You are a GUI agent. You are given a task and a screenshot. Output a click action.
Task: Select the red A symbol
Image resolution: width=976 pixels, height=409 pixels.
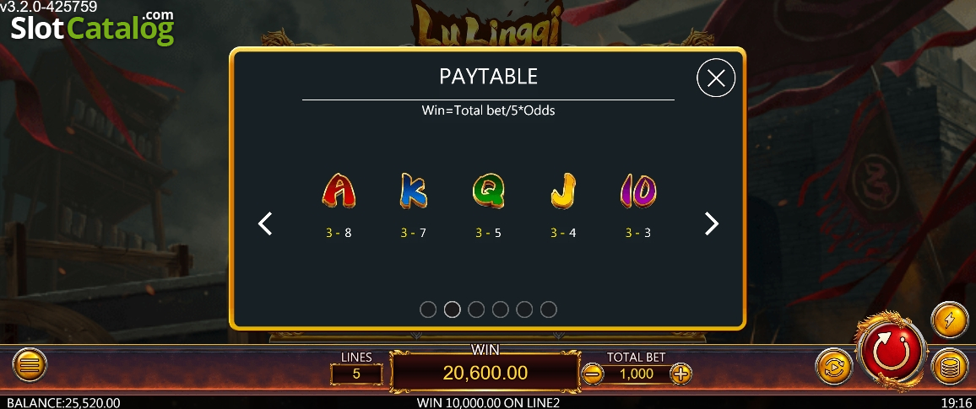[x=339, y=191]
